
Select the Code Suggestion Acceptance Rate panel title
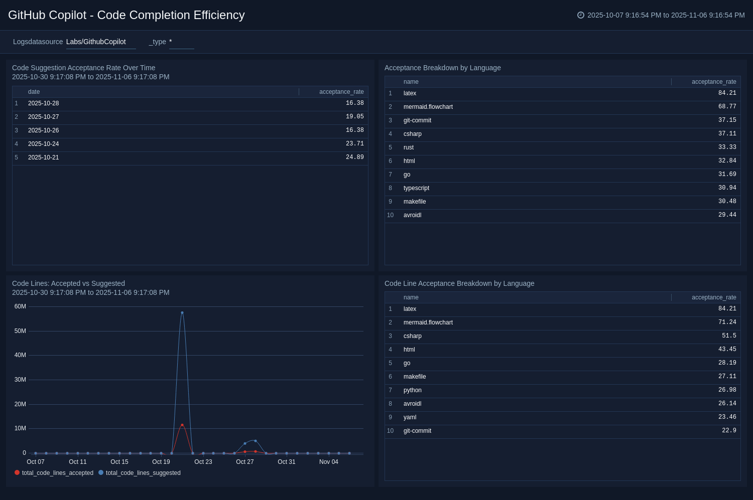(x=84, y=68)
